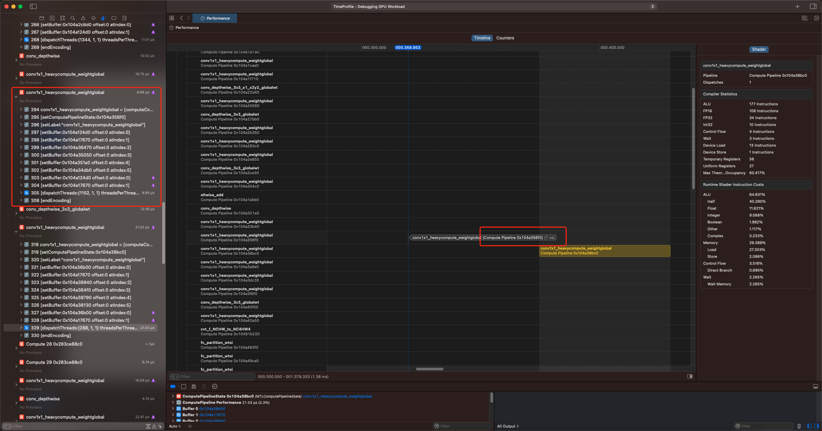The image size is (822, 431).
Task: Open the Issue navigator warning icon
Action: pyautogui.click(x=83, y=18)
